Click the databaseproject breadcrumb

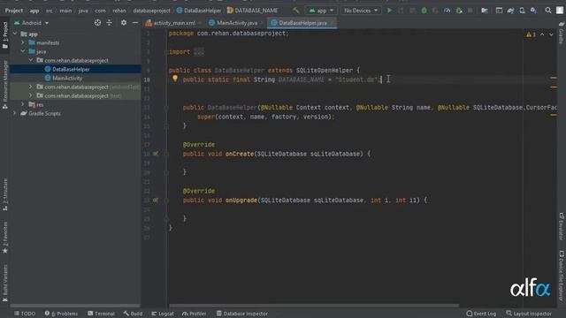[151, 11]
